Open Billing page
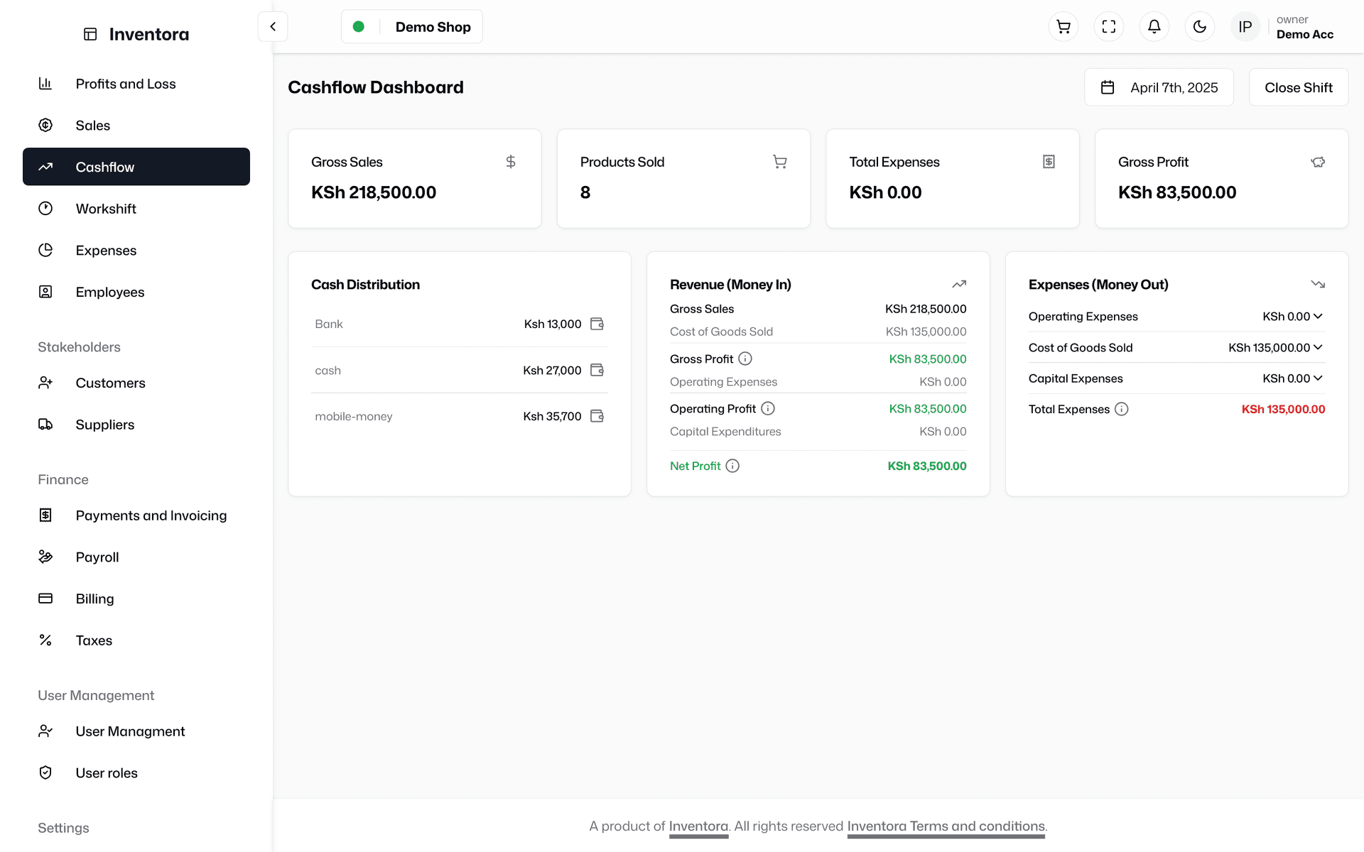Viewport: 1364px width, 852px height. [136, 599]
